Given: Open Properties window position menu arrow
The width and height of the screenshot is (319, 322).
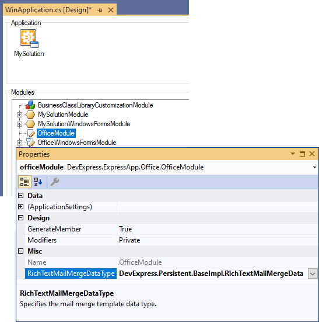Looking at the screenshot, I should 293,154.
